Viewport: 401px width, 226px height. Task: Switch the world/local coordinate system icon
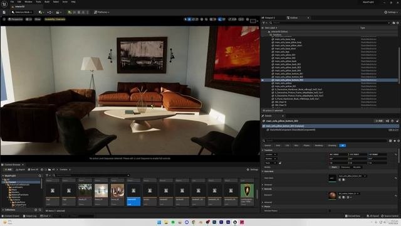(202, 19)
